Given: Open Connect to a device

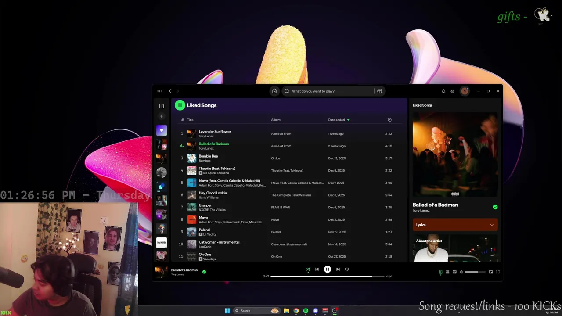Looking at the screenshot, I should [454, 272].
